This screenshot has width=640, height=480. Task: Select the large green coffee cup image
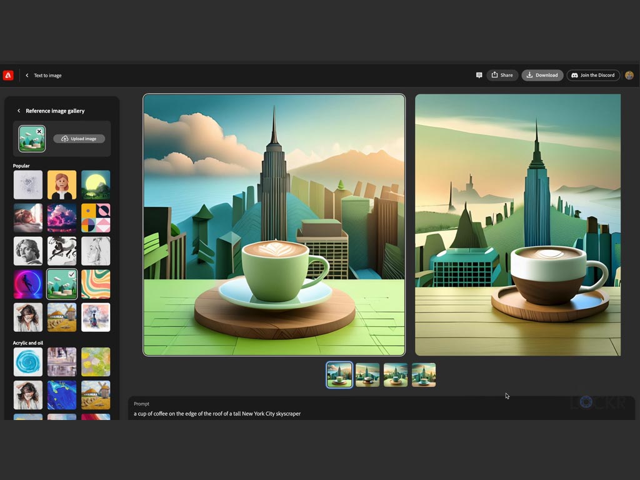click(x=274, y=225)
